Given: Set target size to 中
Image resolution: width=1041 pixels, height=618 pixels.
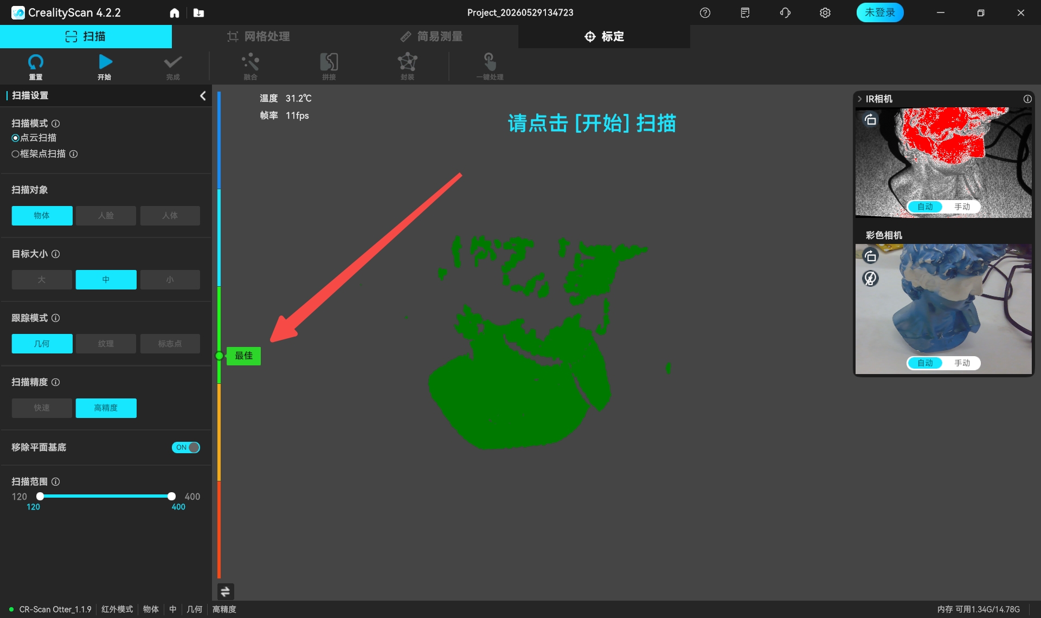Looking at the screenshot, I should [106, 280].
